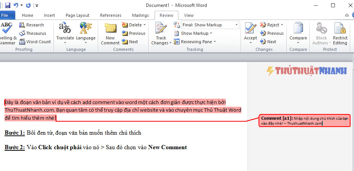This screenshot has width=354, height=171.
Task: Click the Delete comment icon
Action: point(125,24)
